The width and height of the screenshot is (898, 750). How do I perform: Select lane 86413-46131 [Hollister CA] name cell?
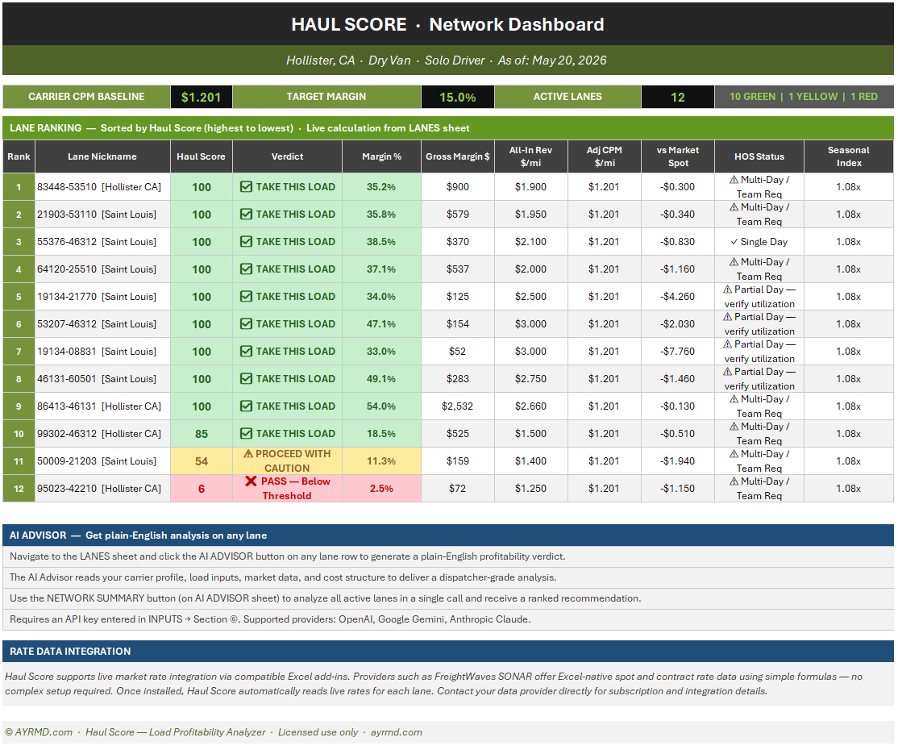click(102, 406)
